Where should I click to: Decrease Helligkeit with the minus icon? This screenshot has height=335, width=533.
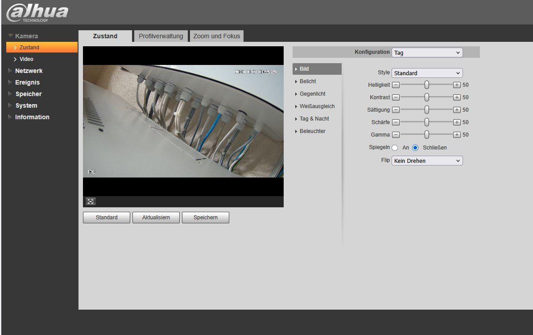tap(396, 85)
